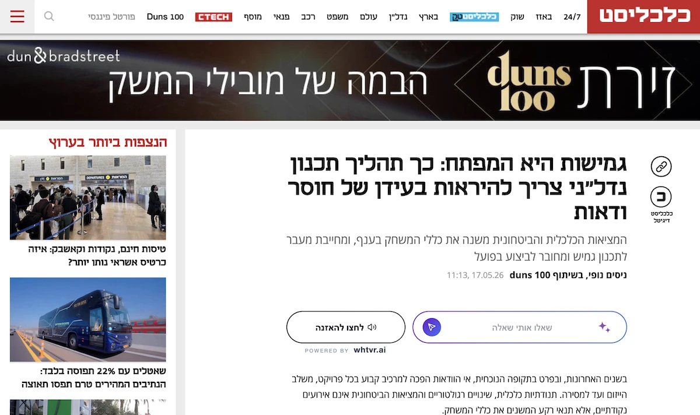Click the Calcalist logo
The width and height of the screenshot is (700, 415).
click(x=643, y=16)
